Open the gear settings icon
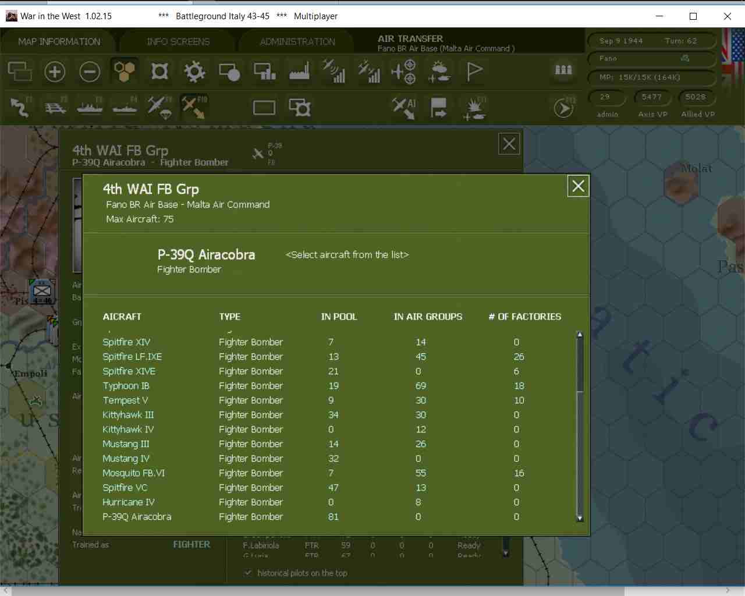Viewport: 745px width, 596px height. coord(194,72)
